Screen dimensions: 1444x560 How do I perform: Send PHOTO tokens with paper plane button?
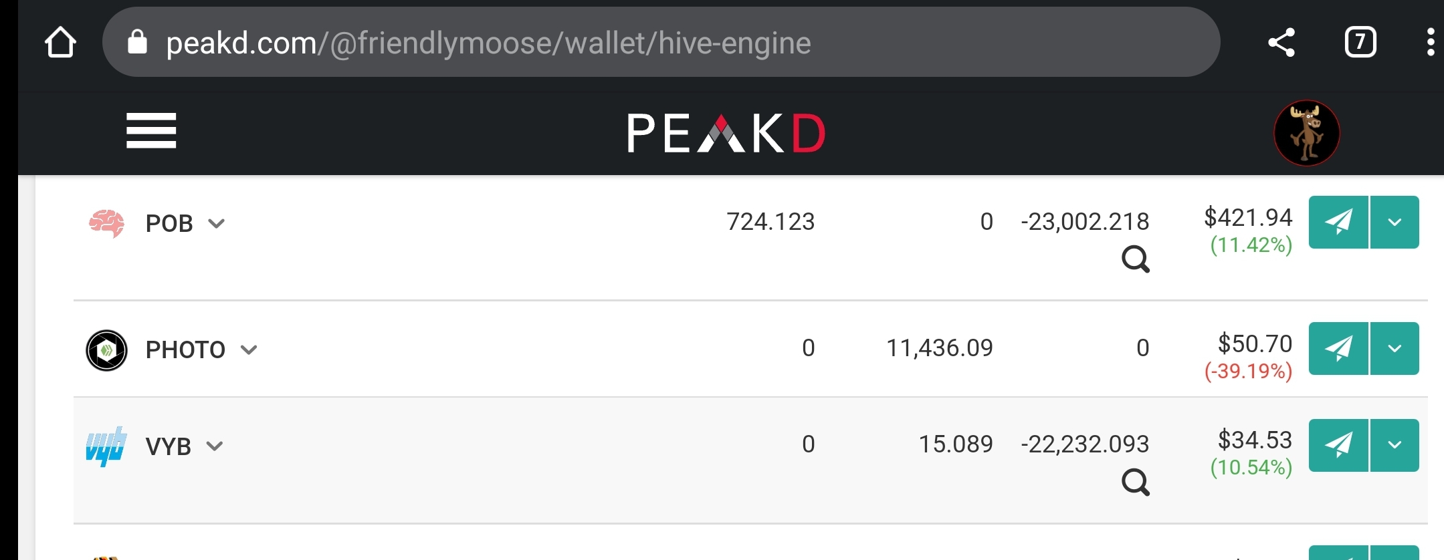[1338, 348]
